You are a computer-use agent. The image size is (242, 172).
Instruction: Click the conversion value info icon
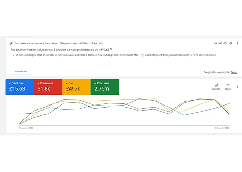pos(111,49)
